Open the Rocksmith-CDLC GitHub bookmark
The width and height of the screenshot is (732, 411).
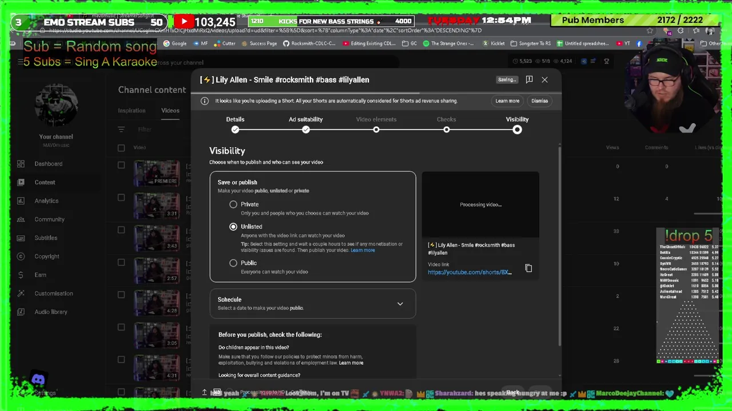[x=309, y=43]
